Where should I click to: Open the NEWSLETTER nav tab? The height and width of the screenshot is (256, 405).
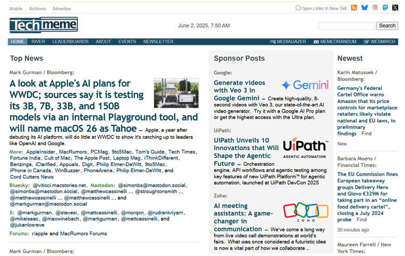[158, 42]
